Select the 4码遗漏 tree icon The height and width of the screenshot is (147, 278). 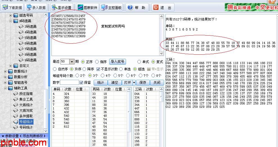(x=21, y=32)
